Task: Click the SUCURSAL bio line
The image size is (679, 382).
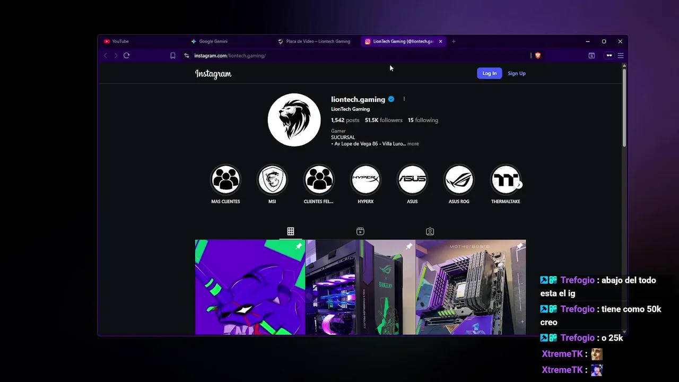Action: [x=343, y=137]
